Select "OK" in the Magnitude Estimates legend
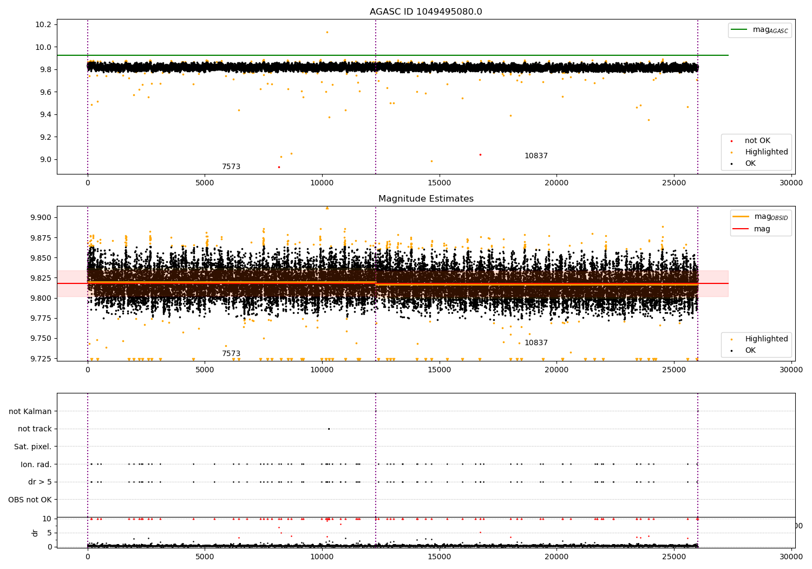Image resolution: width=812 pixels, height=569 pixels. (x=750, y=351)
